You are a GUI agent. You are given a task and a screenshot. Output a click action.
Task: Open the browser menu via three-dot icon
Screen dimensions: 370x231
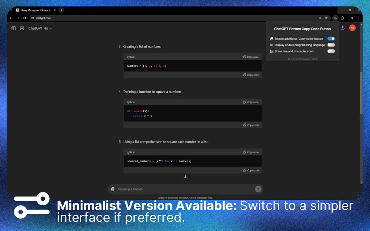(x=359, y=18)
